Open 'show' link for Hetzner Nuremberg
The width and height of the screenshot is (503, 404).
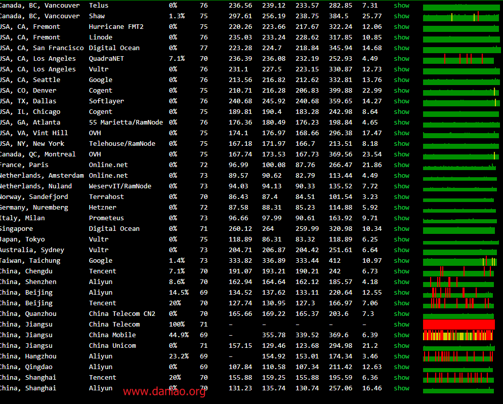coord(401,207)
